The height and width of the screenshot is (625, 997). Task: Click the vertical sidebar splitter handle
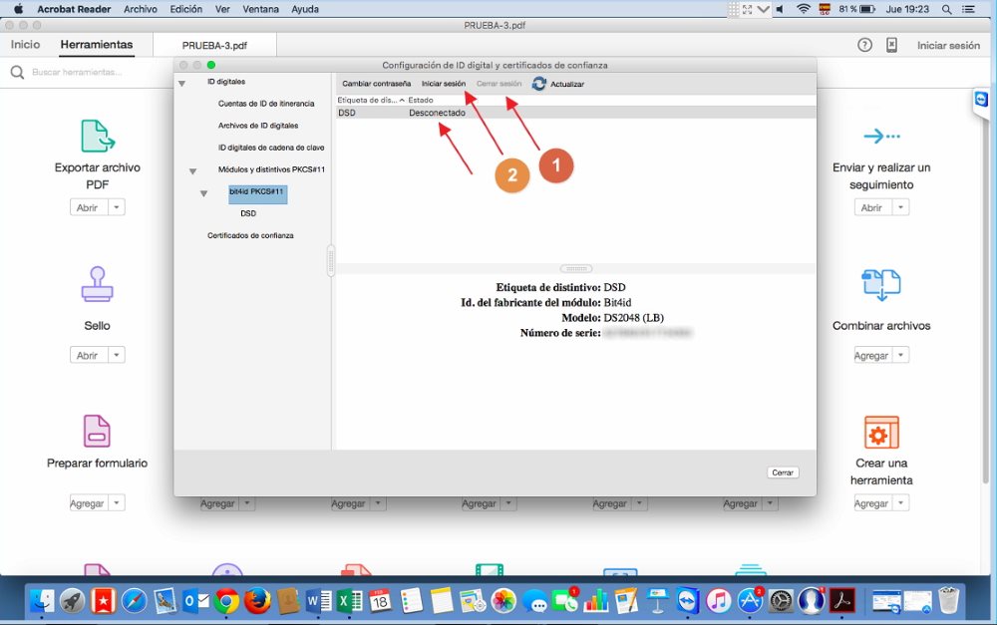click(x=331, y=261)
